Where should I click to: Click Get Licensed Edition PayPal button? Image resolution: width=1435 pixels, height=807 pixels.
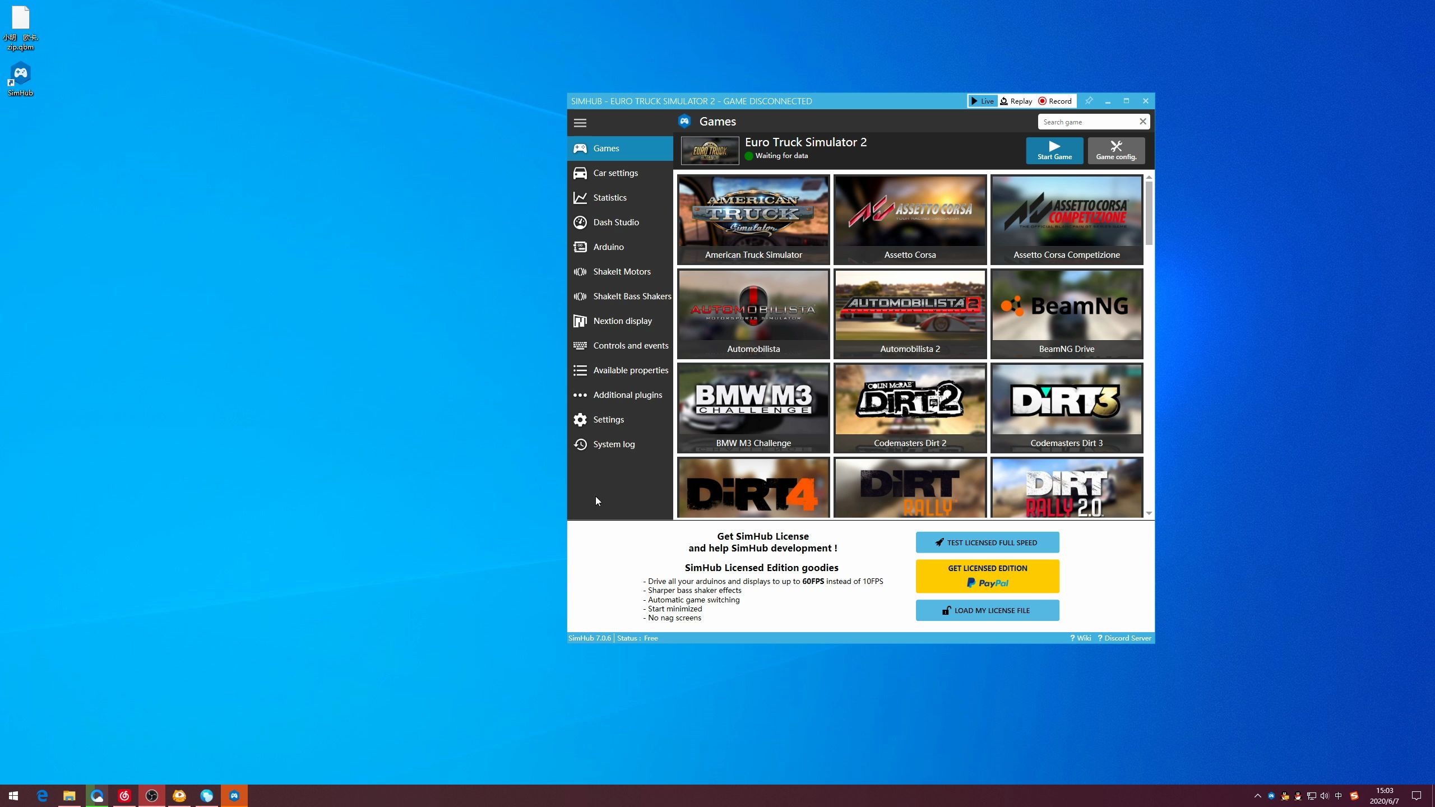pos(987,576)
